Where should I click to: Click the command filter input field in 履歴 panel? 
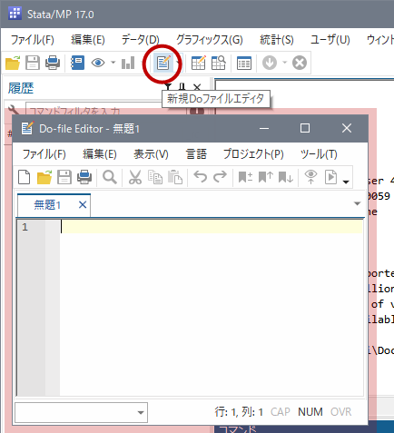106,111
